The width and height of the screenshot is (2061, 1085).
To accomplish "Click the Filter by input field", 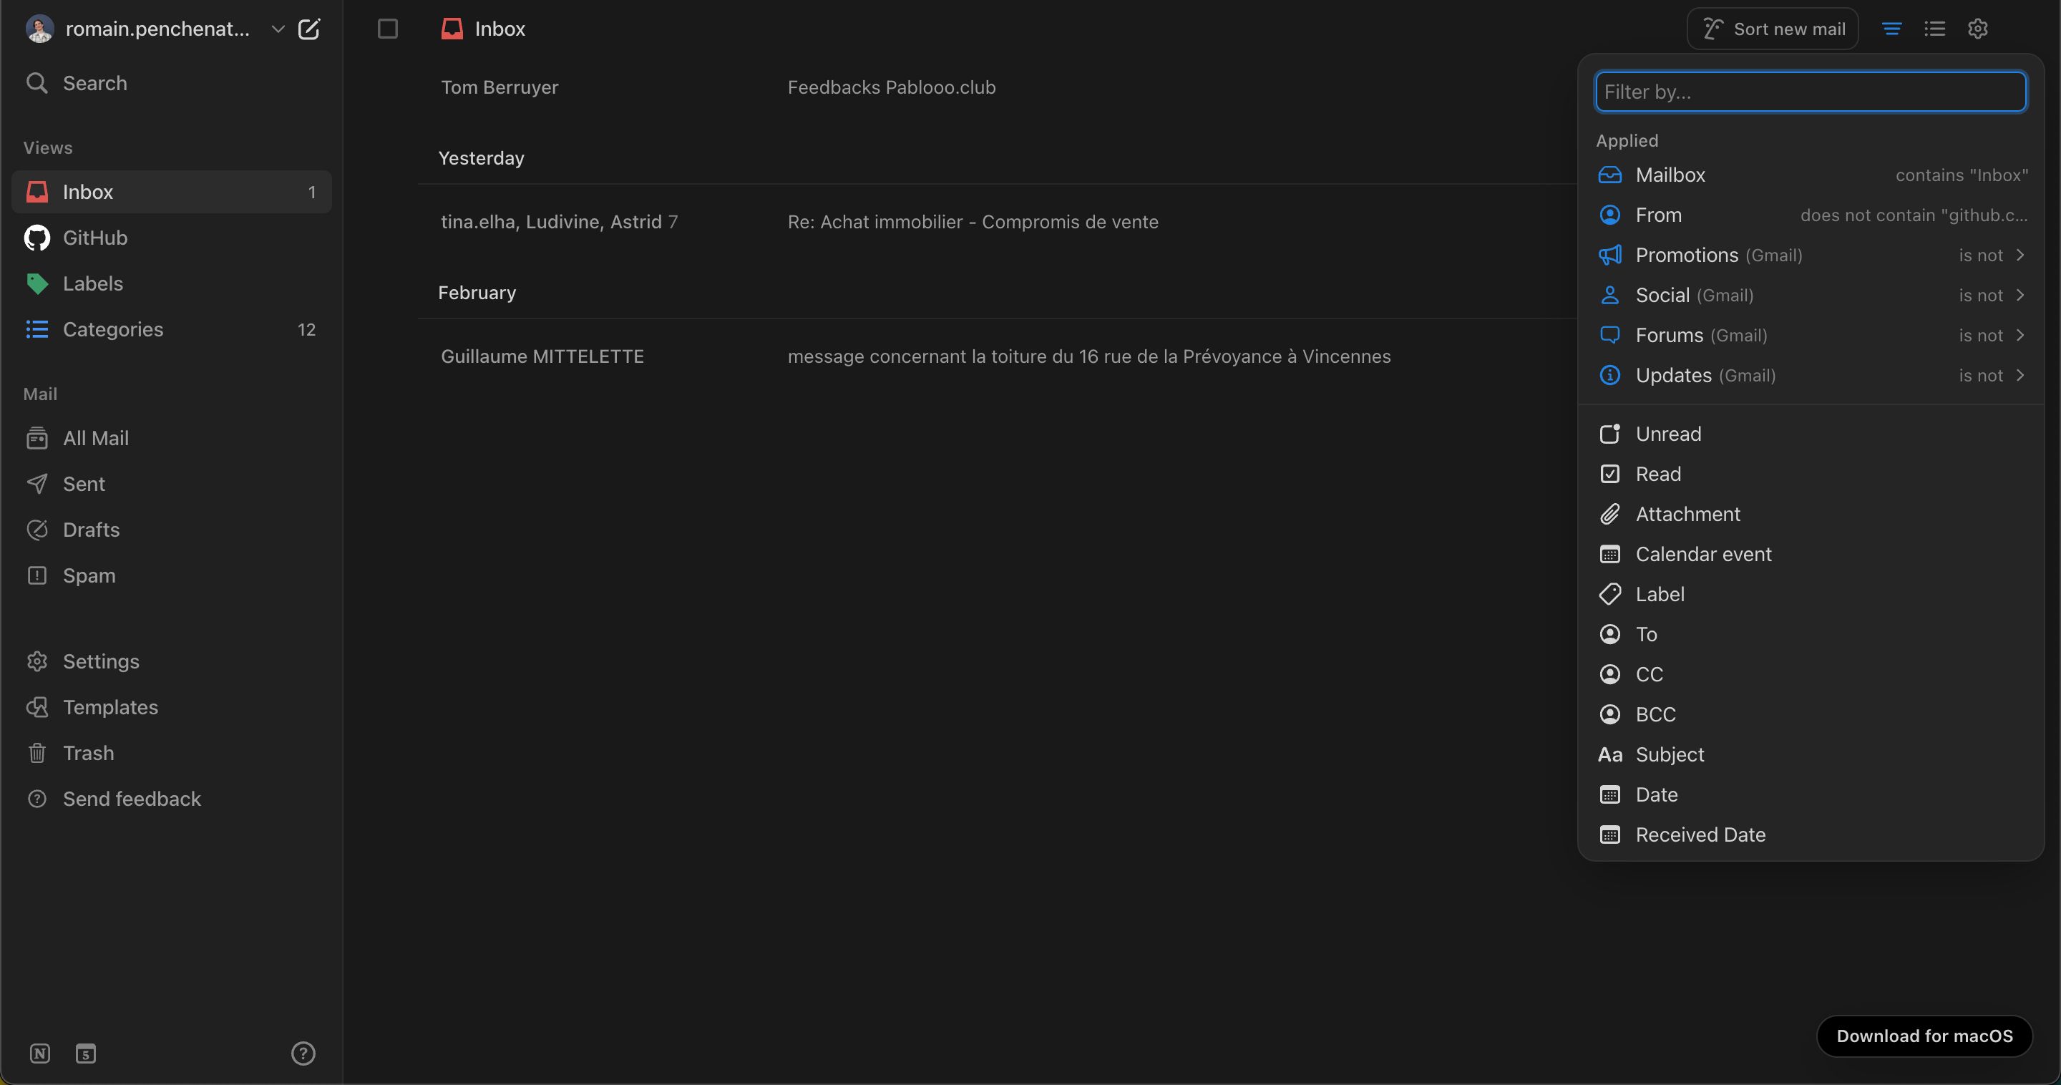I will 1811,90.
